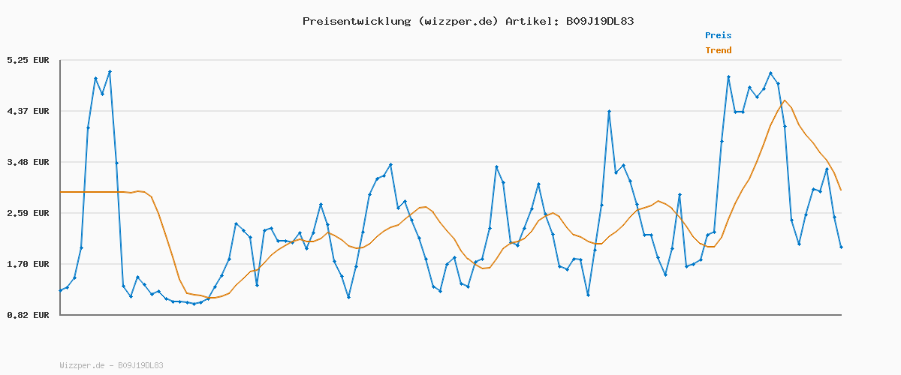Click wizzper.de in the chart title

[x=459, y=21]
